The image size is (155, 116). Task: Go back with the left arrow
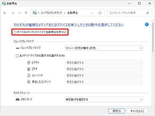(5, 13)
